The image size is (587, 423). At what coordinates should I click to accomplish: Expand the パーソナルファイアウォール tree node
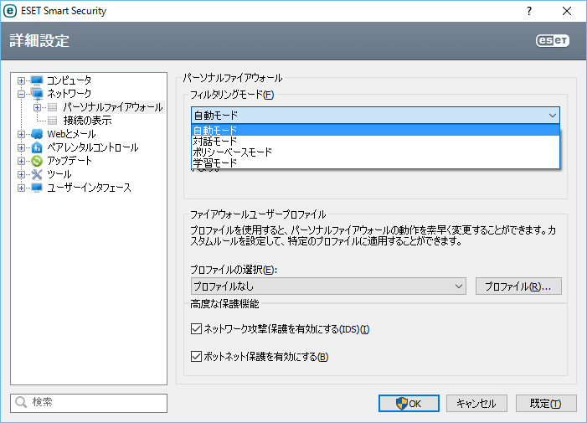click(x=37, y=107)
